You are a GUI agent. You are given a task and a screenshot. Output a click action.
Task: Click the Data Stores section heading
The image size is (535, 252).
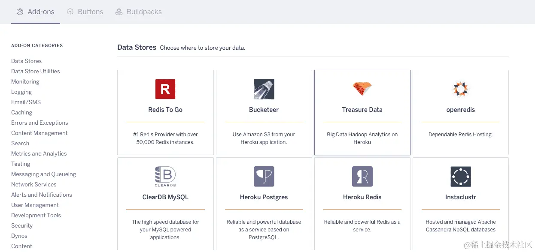(x=137, y=47)
